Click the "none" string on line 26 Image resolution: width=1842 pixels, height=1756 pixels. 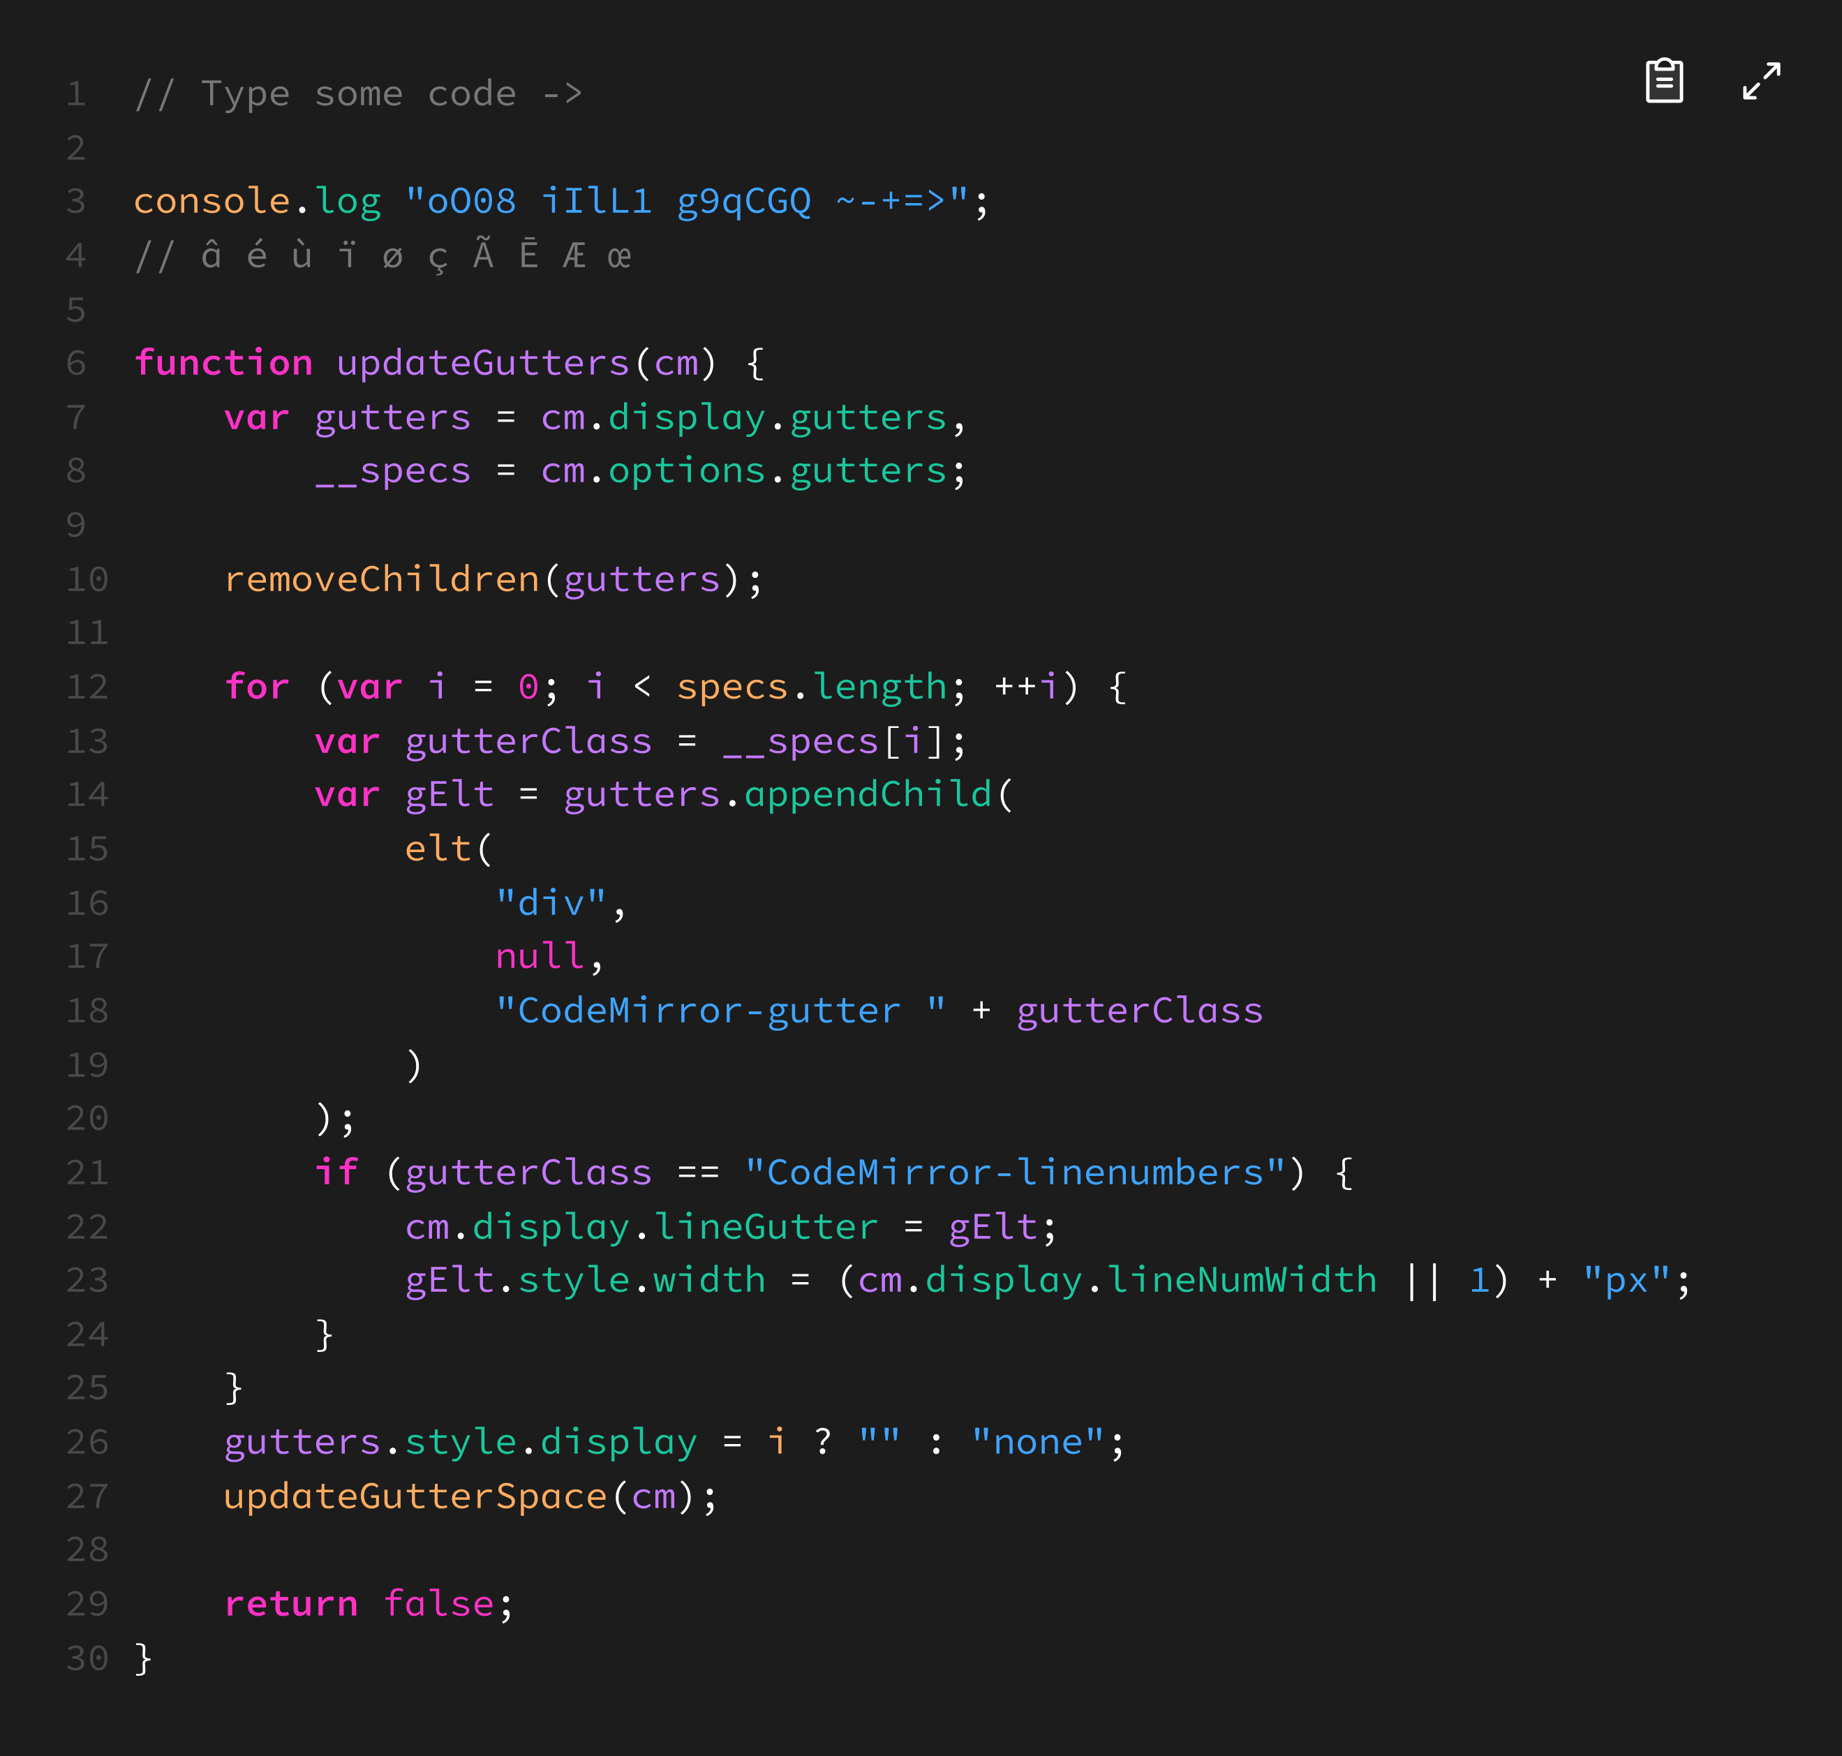[1038, 1441]
